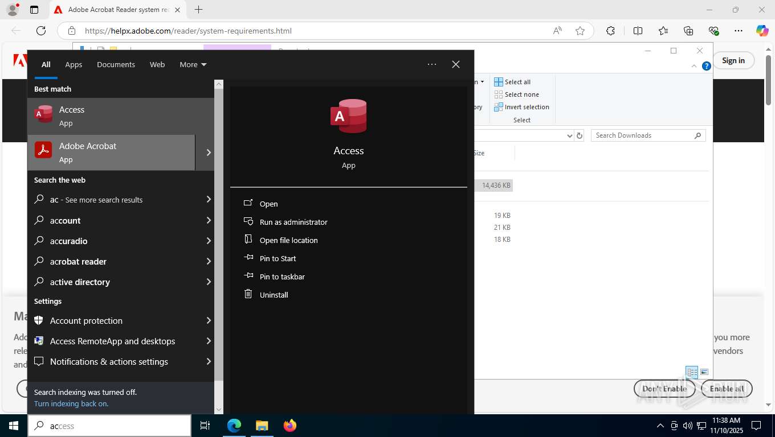The image size is (775, 437).
Task: Expand arrow next to 'acrobat reader'
Action: (209, 261)
